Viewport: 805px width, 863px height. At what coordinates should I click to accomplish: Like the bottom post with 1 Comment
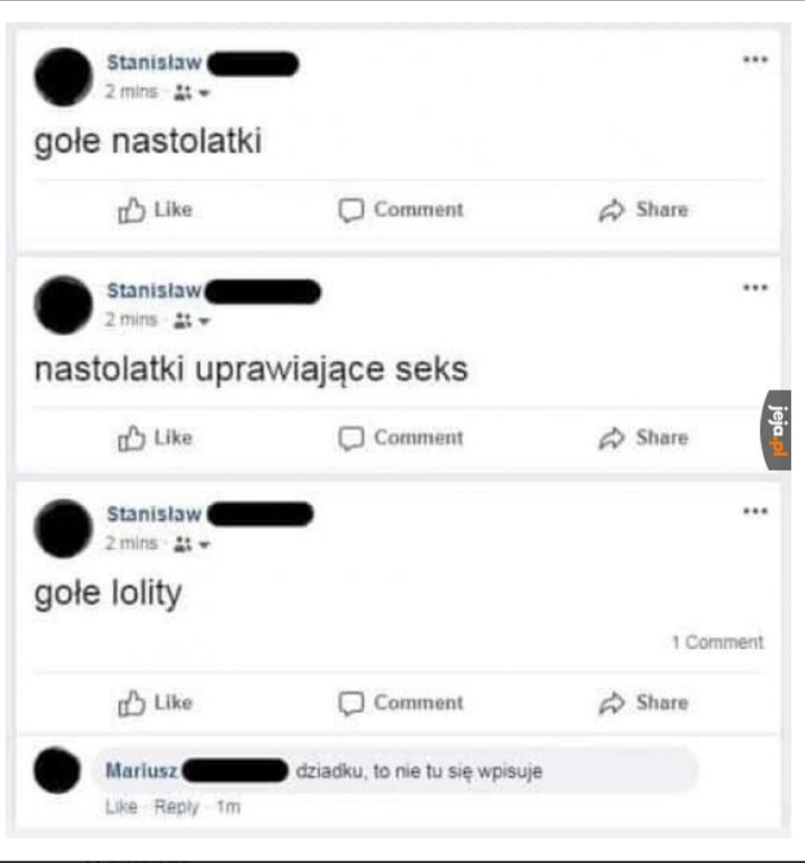(x=156, y=703)
